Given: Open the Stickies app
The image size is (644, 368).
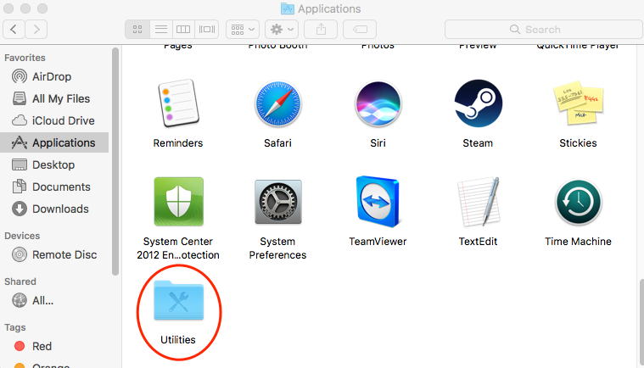Looking at the screenshot, I should tap(578, 103).
